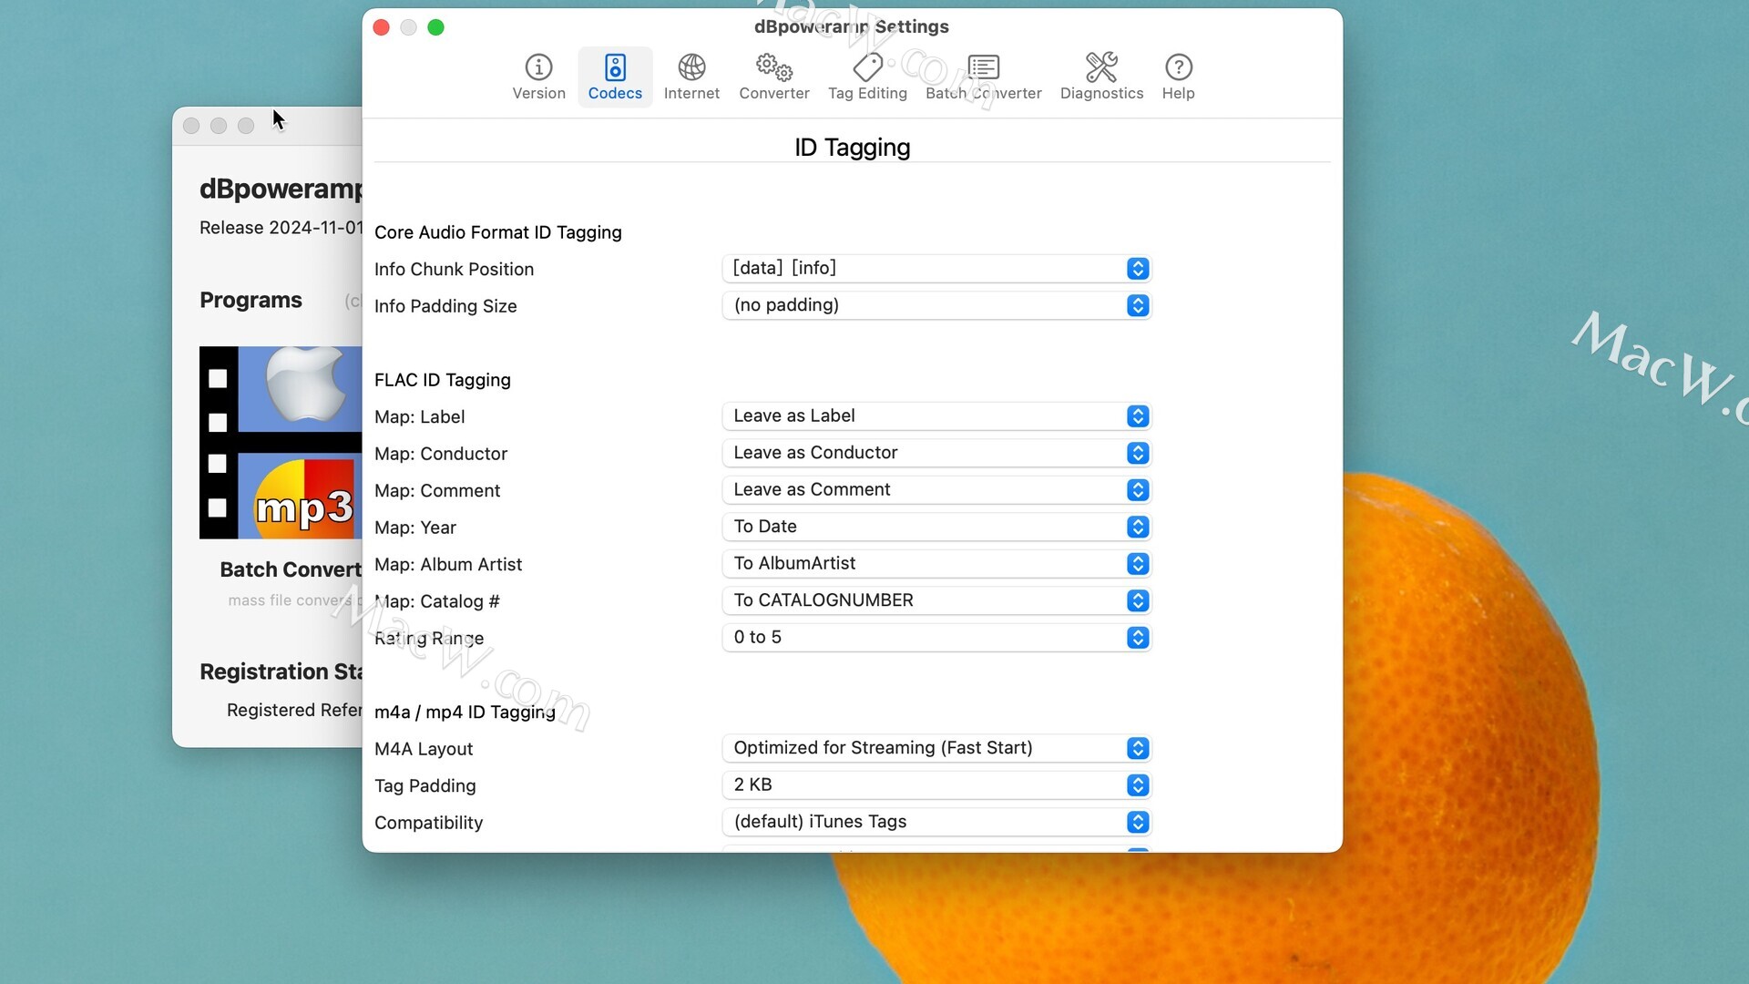Open the Compatibility dropdown
Screen dimensions: 1749x984
pyautogui.click(x=936, y=822)
